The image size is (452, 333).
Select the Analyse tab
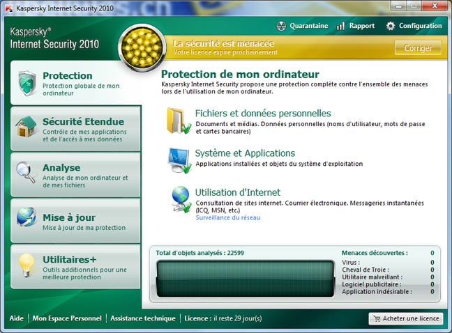75,175
